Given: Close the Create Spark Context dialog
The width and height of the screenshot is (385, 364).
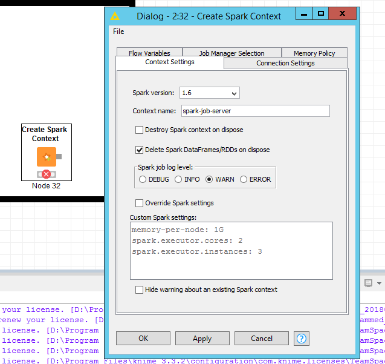Looking at the screenshot, I should 342,13.
